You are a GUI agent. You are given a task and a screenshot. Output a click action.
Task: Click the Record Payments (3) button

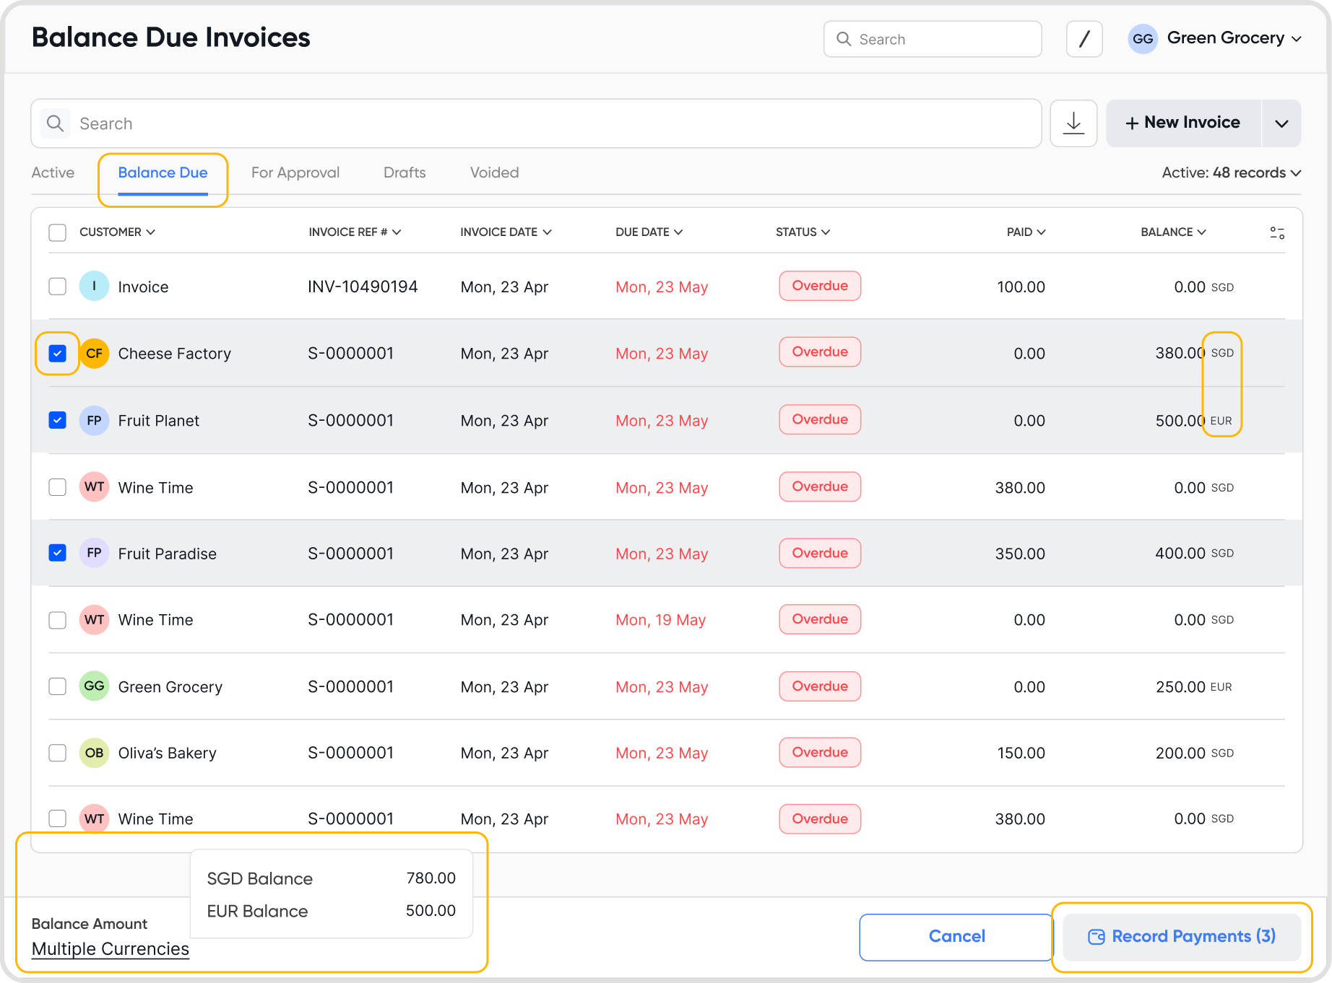coord(1181,937)
